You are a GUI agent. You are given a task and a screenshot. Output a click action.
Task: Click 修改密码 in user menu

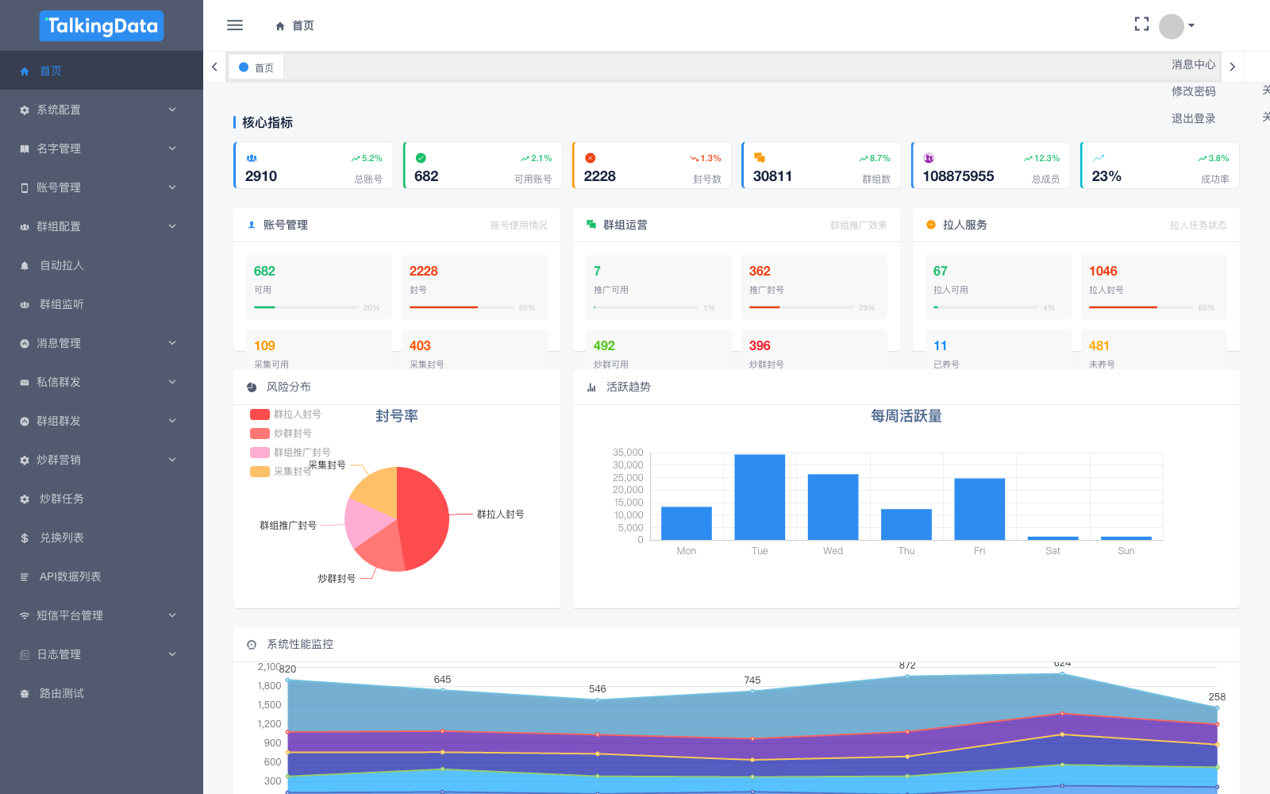click(1193, 91)
